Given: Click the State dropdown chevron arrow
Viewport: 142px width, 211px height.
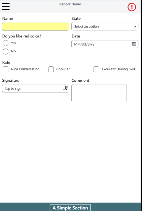Looking at the screenshot, I should (x=135, y=27).
